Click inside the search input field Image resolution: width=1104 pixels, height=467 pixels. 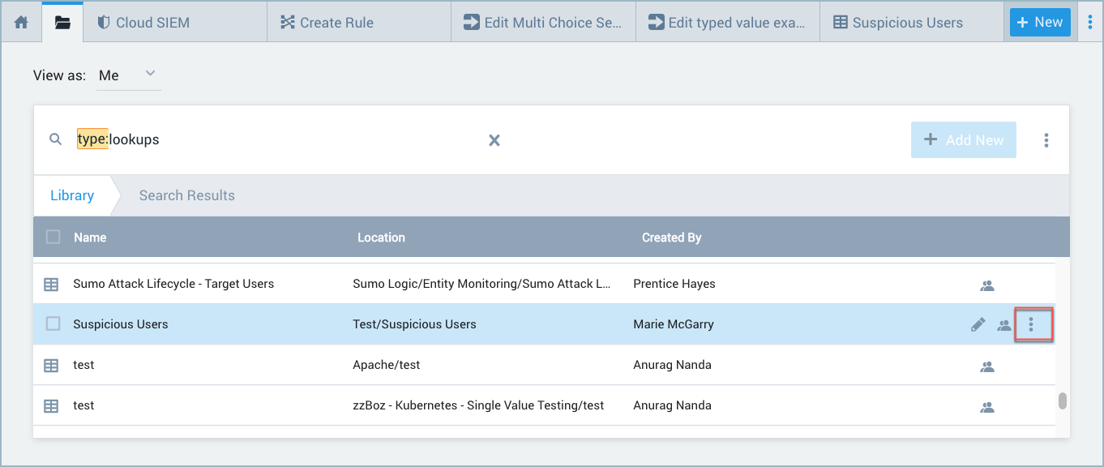coord(243,139)
